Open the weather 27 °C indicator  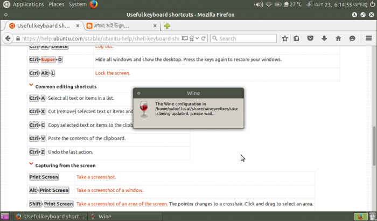tap(292, 4)
